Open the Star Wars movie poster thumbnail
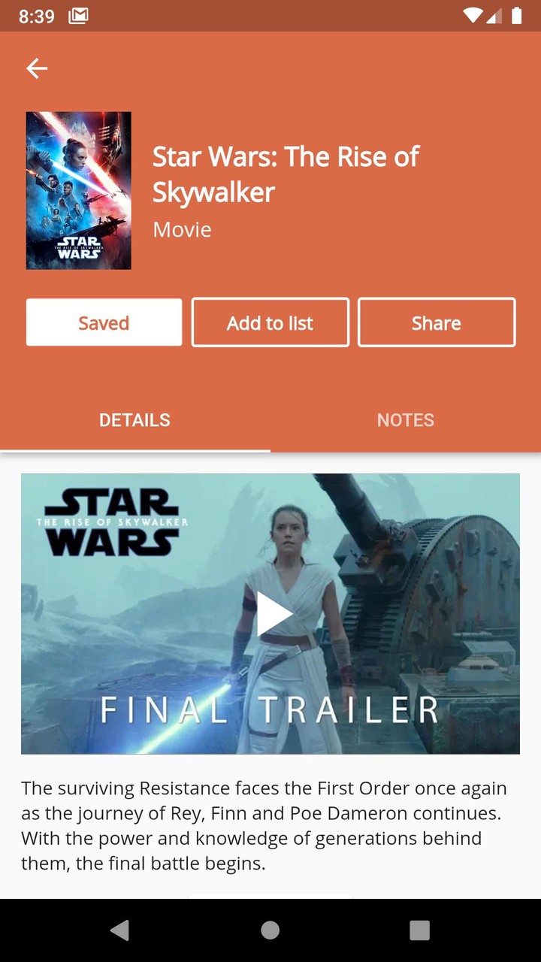 [79, 191]
